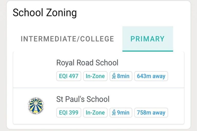Screen dimensions: 197x131
Task: Click walking person icon beside 9min
Action: (x=114, y=113)
